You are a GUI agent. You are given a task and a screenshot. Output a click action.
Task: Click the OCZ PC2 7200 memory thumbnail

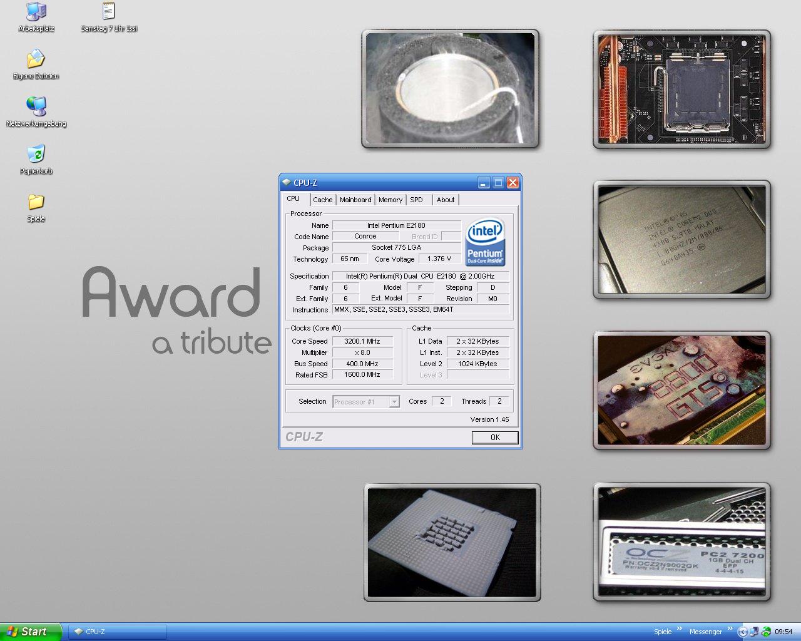click(x=682, y=542)
